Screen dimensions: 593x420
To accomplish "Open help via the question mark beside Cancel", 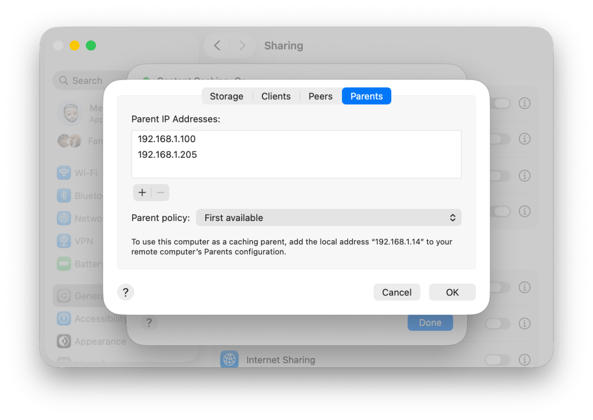I will [126, 292].
